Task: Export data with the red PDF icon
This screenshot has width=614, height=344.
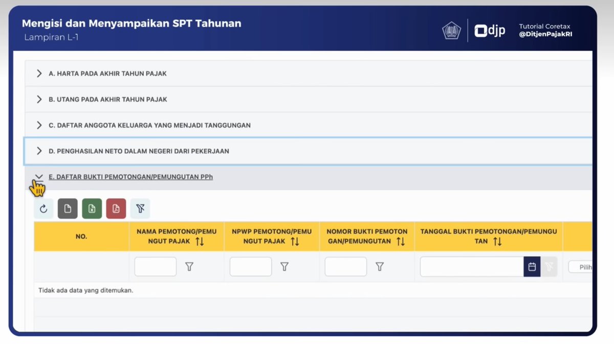Action: tap(116, 208)
